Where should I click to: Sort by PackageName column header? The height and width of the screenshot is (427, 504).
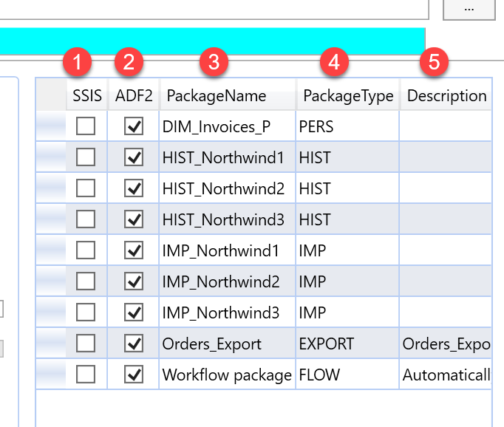pos(228,95)
